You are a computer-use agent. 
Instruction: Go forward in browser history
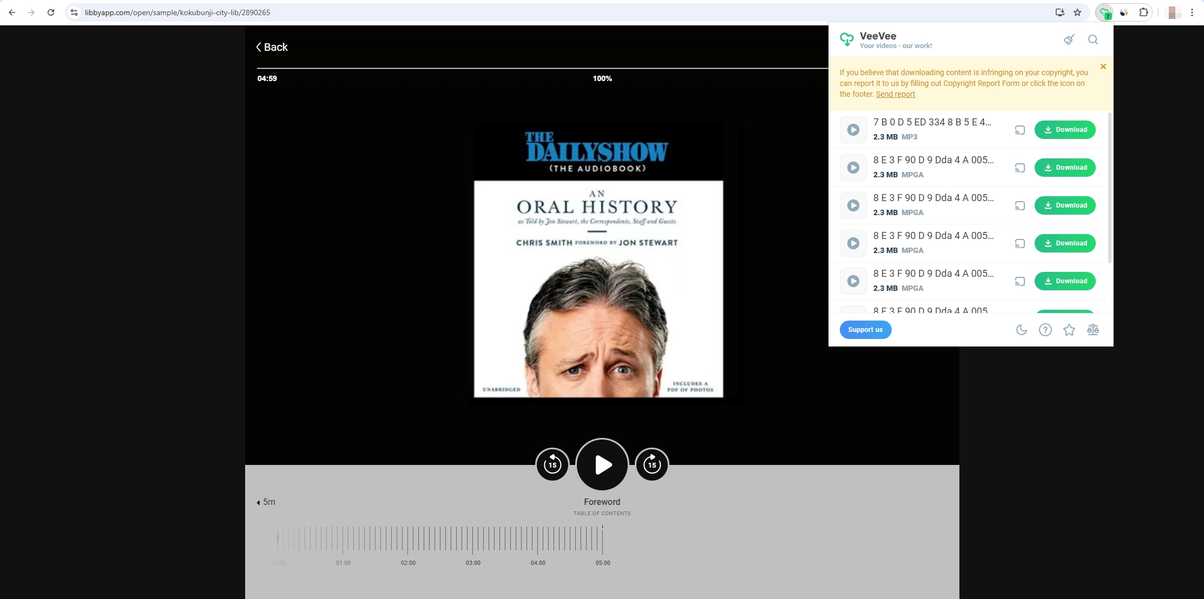pos(31,12)
